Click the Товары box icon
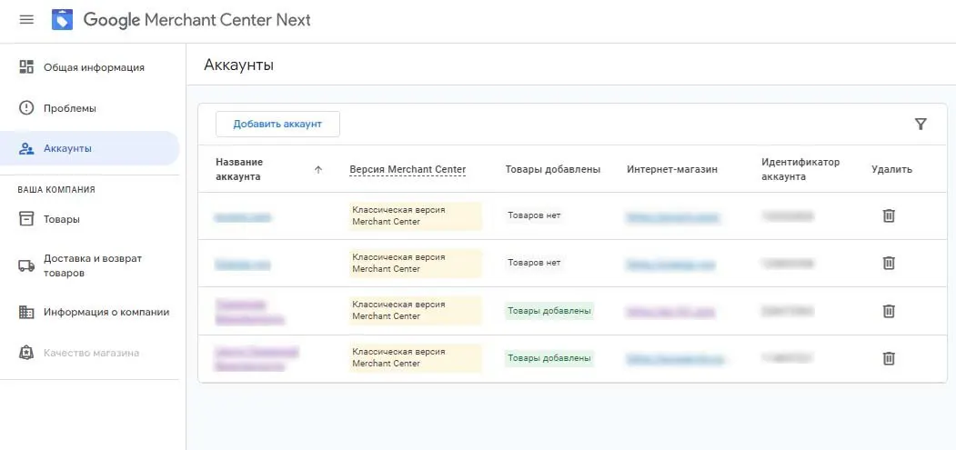 click(26, 219)
